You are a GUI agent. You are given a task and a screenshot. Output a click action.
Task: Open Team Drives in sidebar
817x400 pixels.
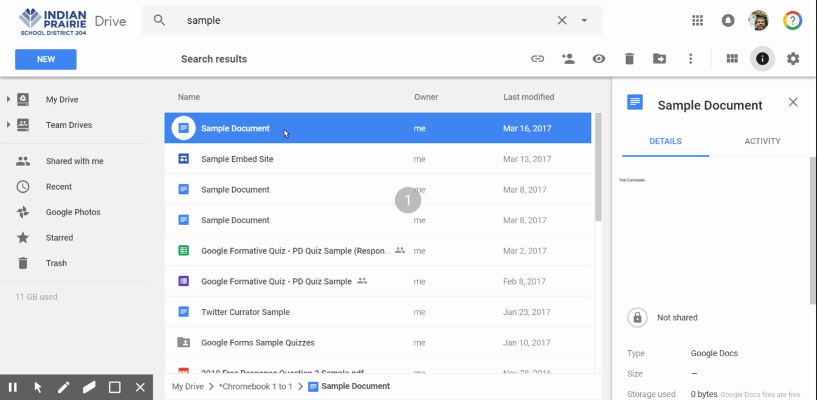point(69,125)
